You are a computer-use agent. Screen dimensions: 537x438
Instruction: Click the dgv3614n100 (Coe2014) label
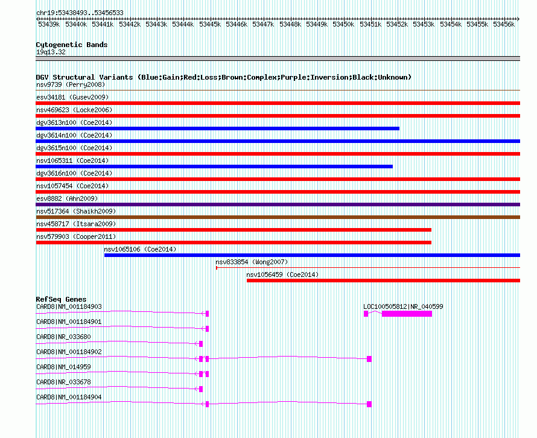(x=74, y=135)
